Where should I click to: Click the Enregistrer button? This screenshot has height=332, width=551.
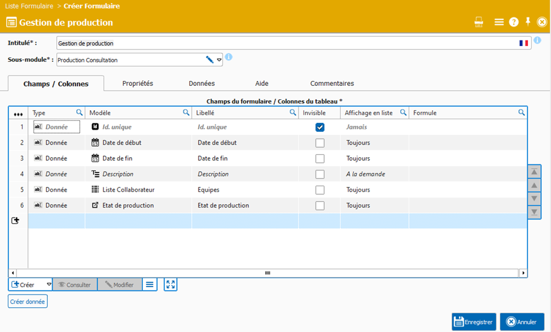(473, 322)
